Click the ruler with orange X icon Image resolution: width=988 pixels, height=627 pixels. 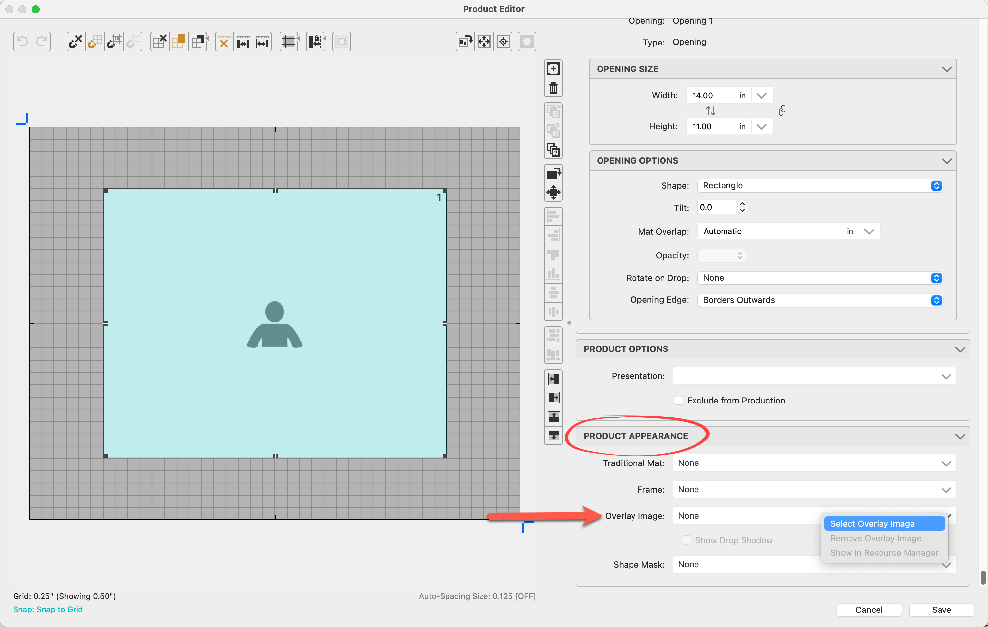pyautogui.click(x=224, y=42)
